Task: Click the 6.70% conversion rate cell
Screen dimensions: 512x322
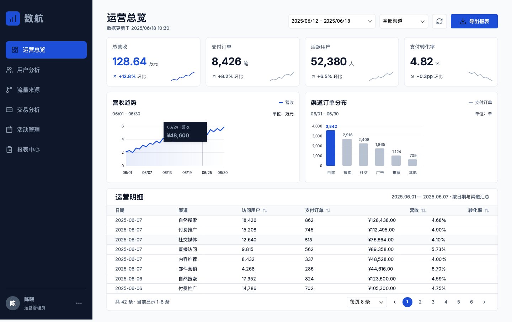Action: [x=439, y=269]
